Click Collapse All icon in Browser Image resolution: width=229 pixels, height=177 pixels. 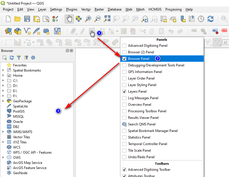[26, 58]
